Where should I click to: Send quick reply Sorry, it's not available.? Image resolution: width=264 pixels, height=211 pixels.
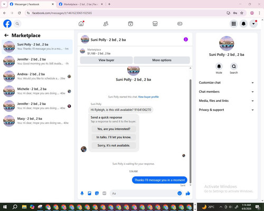tap(114, 146)
